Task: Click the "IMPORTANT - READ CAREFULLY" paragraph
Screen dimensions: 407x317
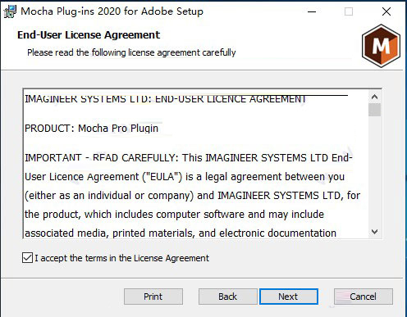Action: [x=192, y=195]
